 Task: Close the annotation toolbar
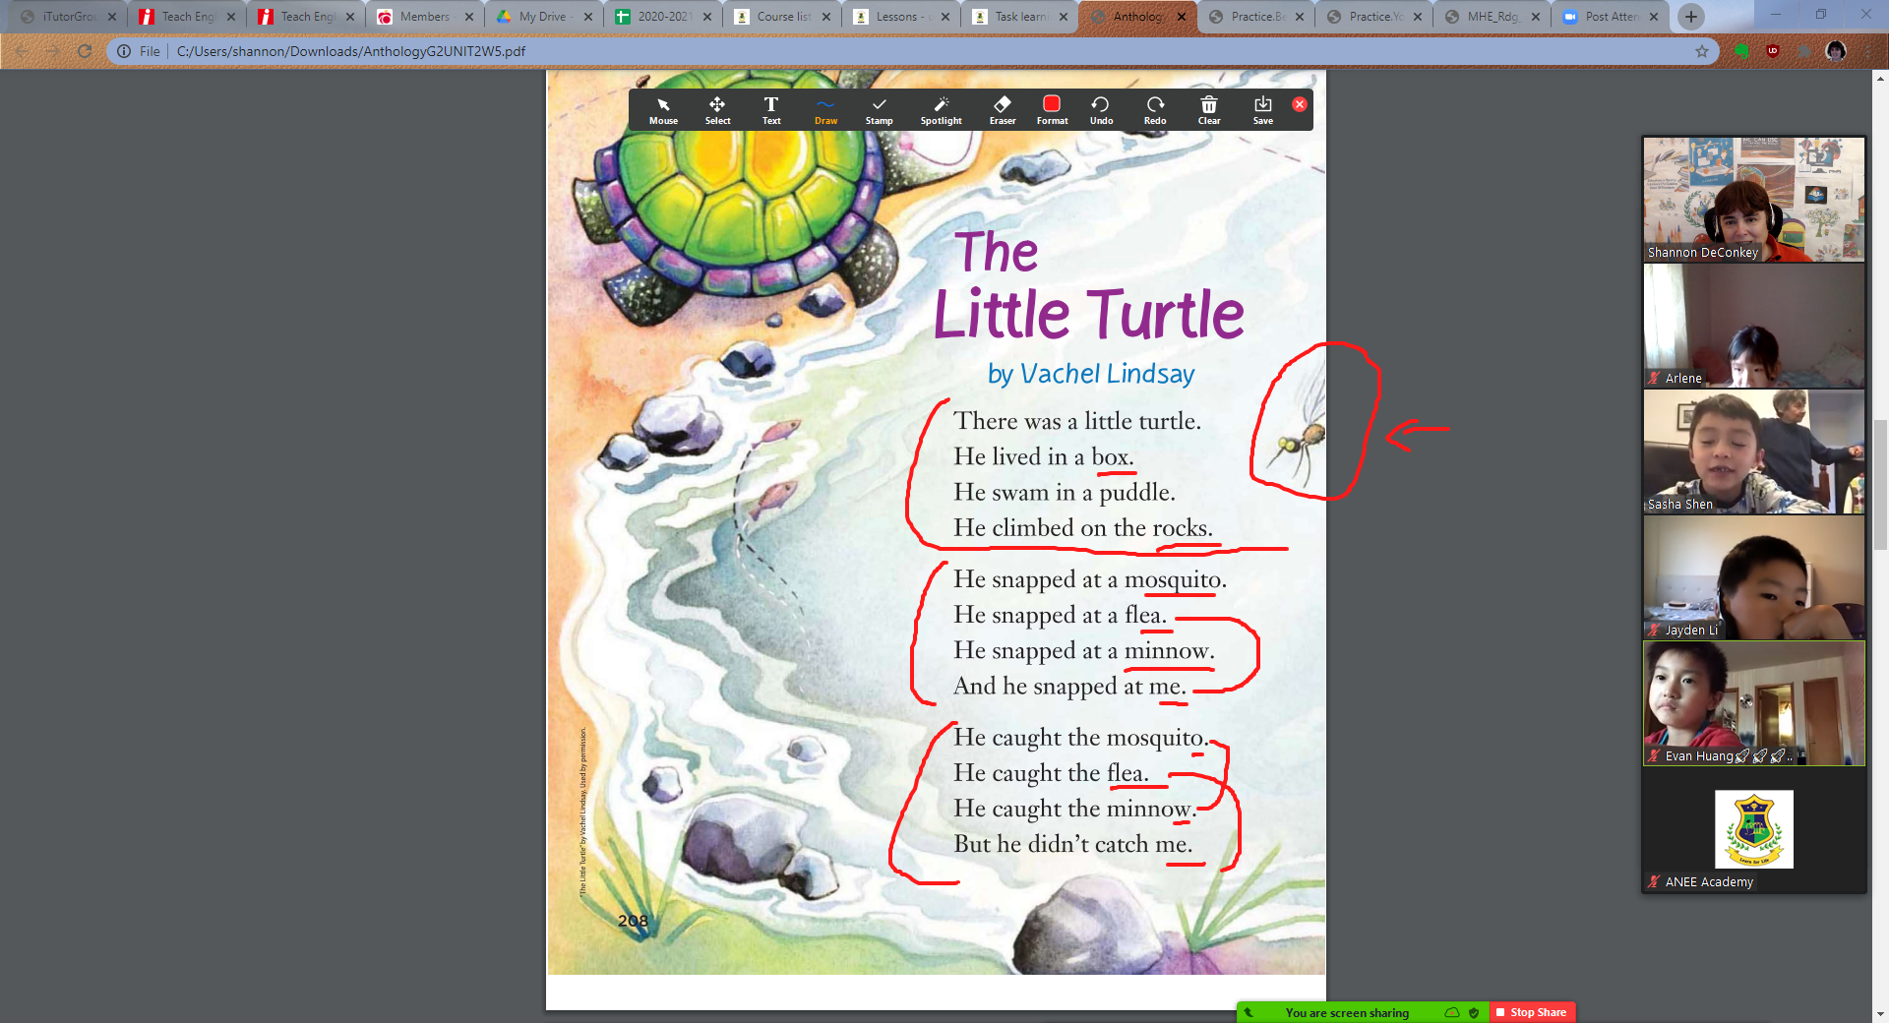point(1300,104)
